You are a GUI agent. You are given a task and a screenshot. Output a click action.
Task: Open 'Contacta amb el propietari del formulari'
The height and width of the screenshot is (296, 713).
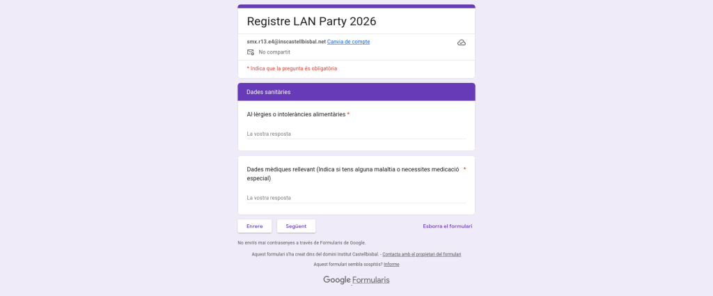[421, 254]
